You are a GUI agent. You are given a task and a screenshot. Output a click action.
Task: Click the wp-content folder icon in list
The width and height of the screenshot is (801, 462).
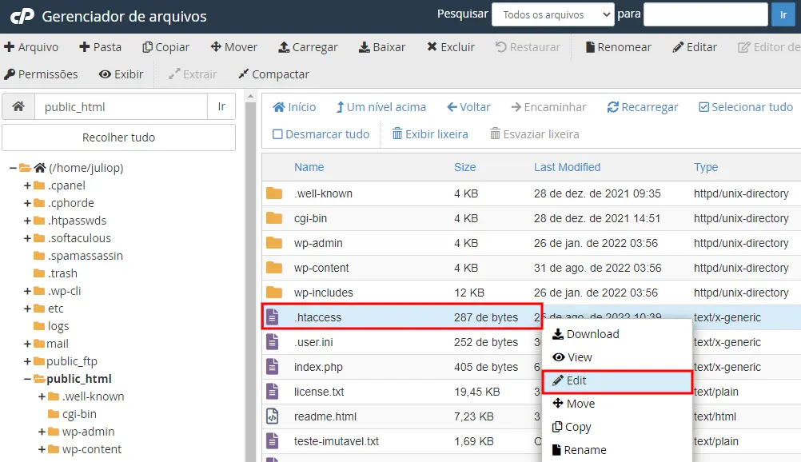(274, 268)
